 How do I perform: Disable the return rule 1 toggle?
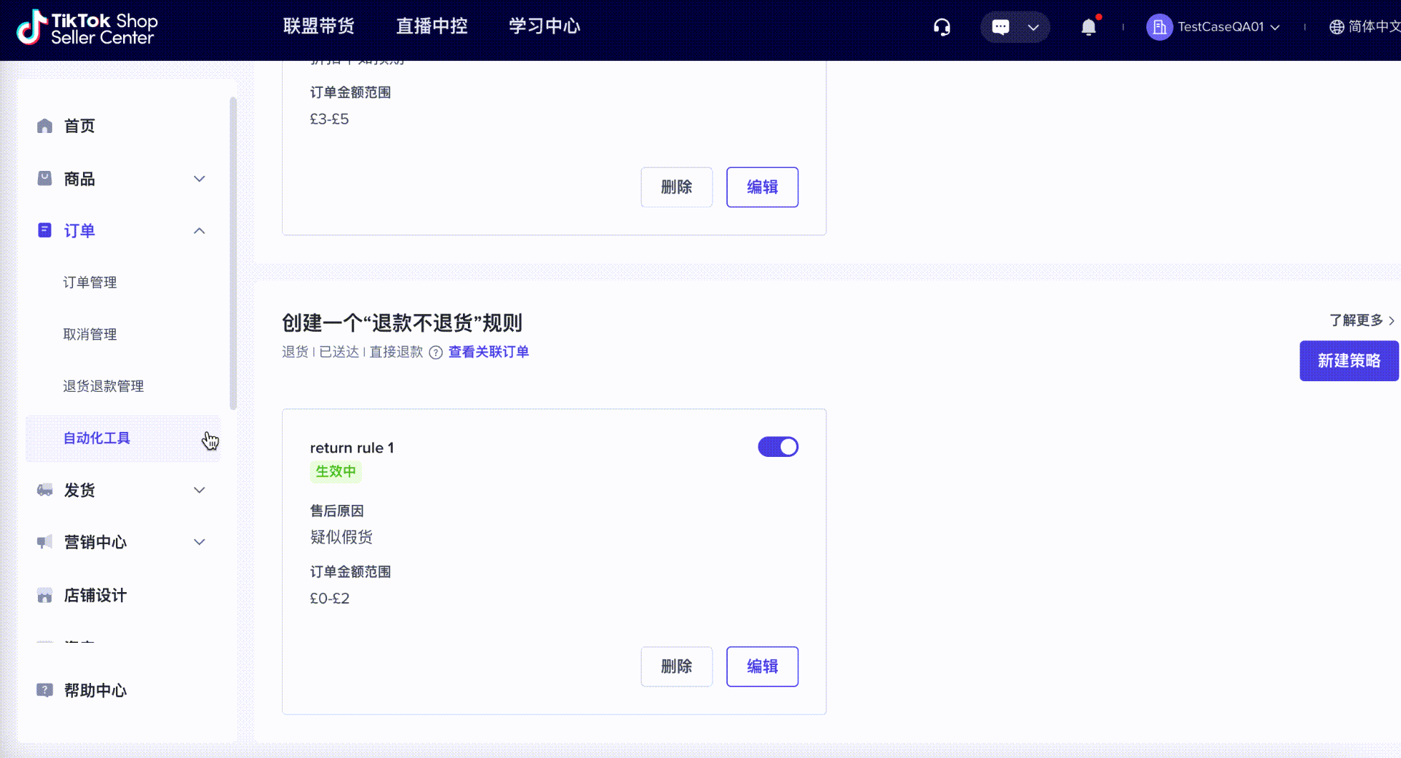pos(778,447)
